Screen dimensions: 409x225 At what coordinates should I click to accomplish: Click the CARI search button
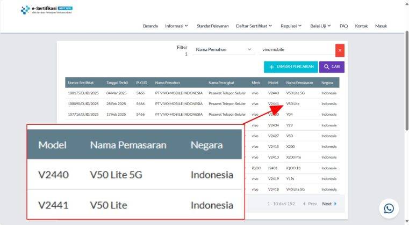(x=332, y=67)
